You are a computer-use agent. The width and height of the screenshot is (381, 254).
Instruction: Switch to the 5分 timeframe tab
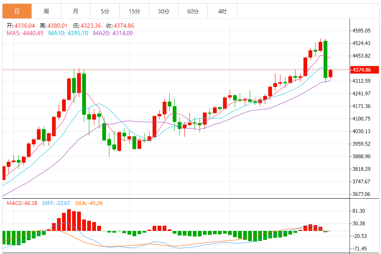tap(105, 11)
